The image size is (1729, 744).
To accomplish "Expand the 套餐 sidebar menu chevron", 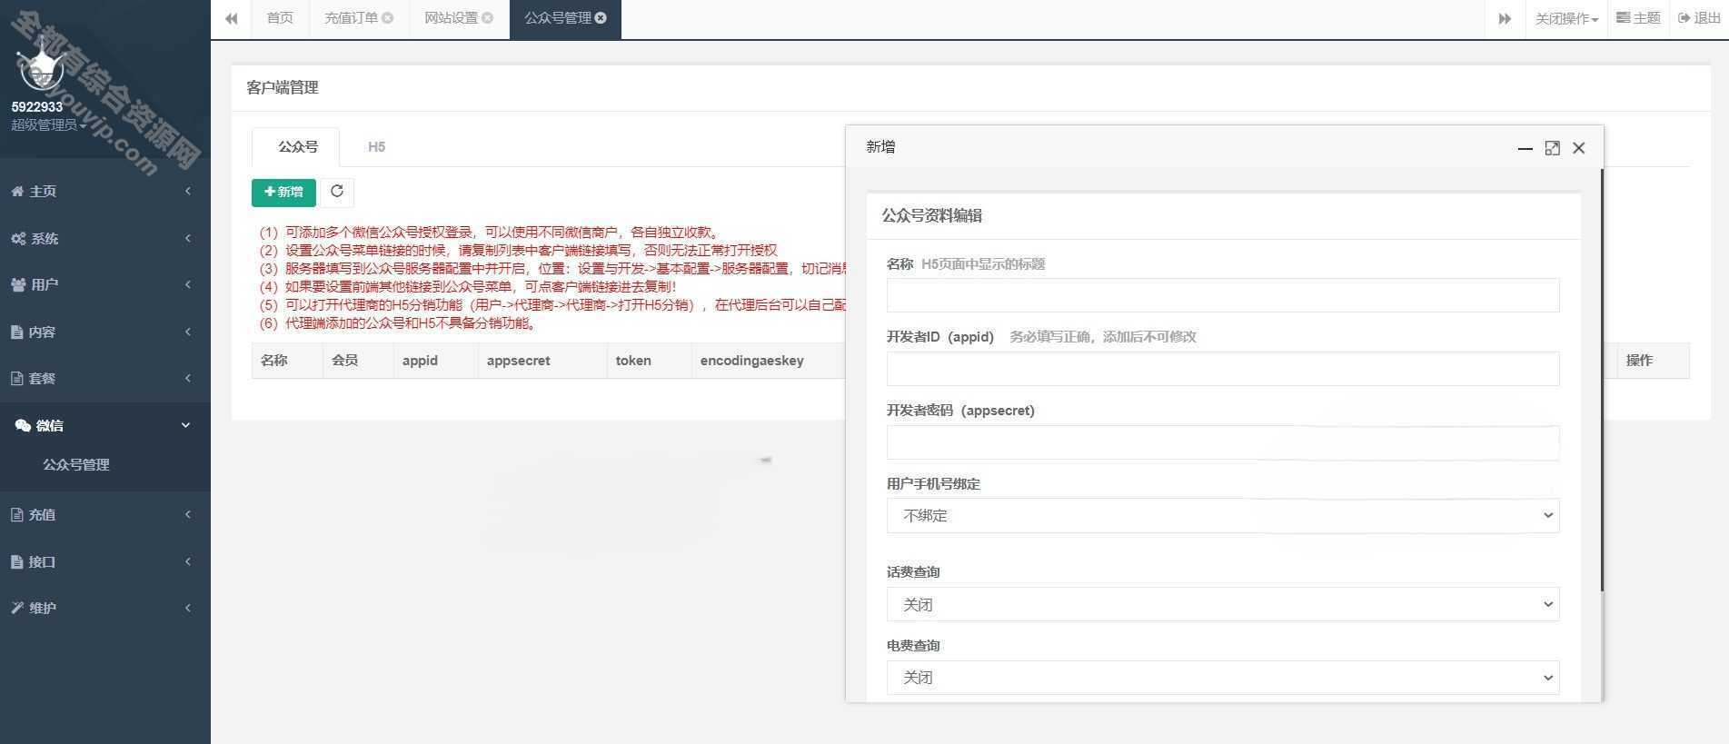I will coord(188,378).
